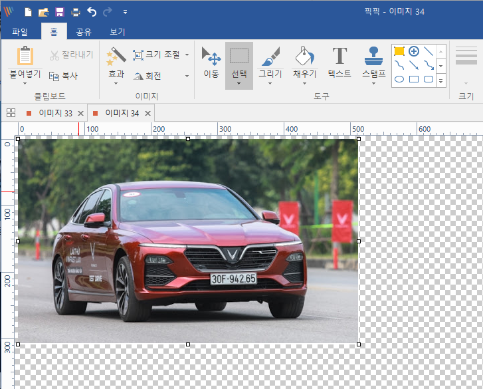The width and height of the screenshot is (483, 389).
Task: Open a file with the folder icon
Action: (x=43, y=12)
